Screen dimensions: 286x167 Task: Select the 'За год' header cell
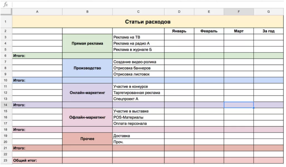(x=269, y=31)
